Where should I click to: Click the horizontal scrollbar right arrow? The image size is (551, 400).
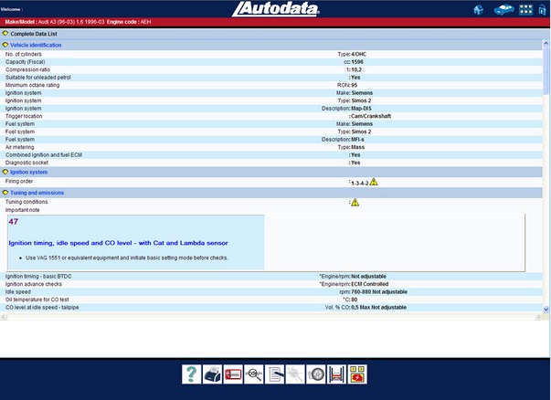tap(539, 317)
